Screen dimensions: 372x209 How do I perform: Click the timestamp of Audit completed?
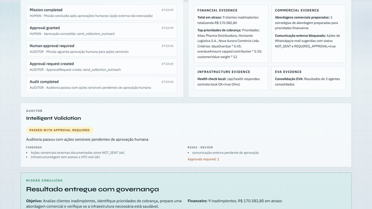[x=167, y=82]
